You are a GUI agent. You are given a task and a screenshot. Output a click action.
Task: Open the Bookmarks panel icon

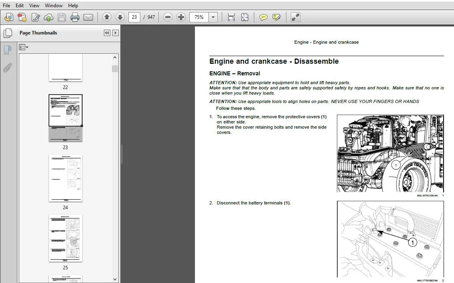pos(8,51)
